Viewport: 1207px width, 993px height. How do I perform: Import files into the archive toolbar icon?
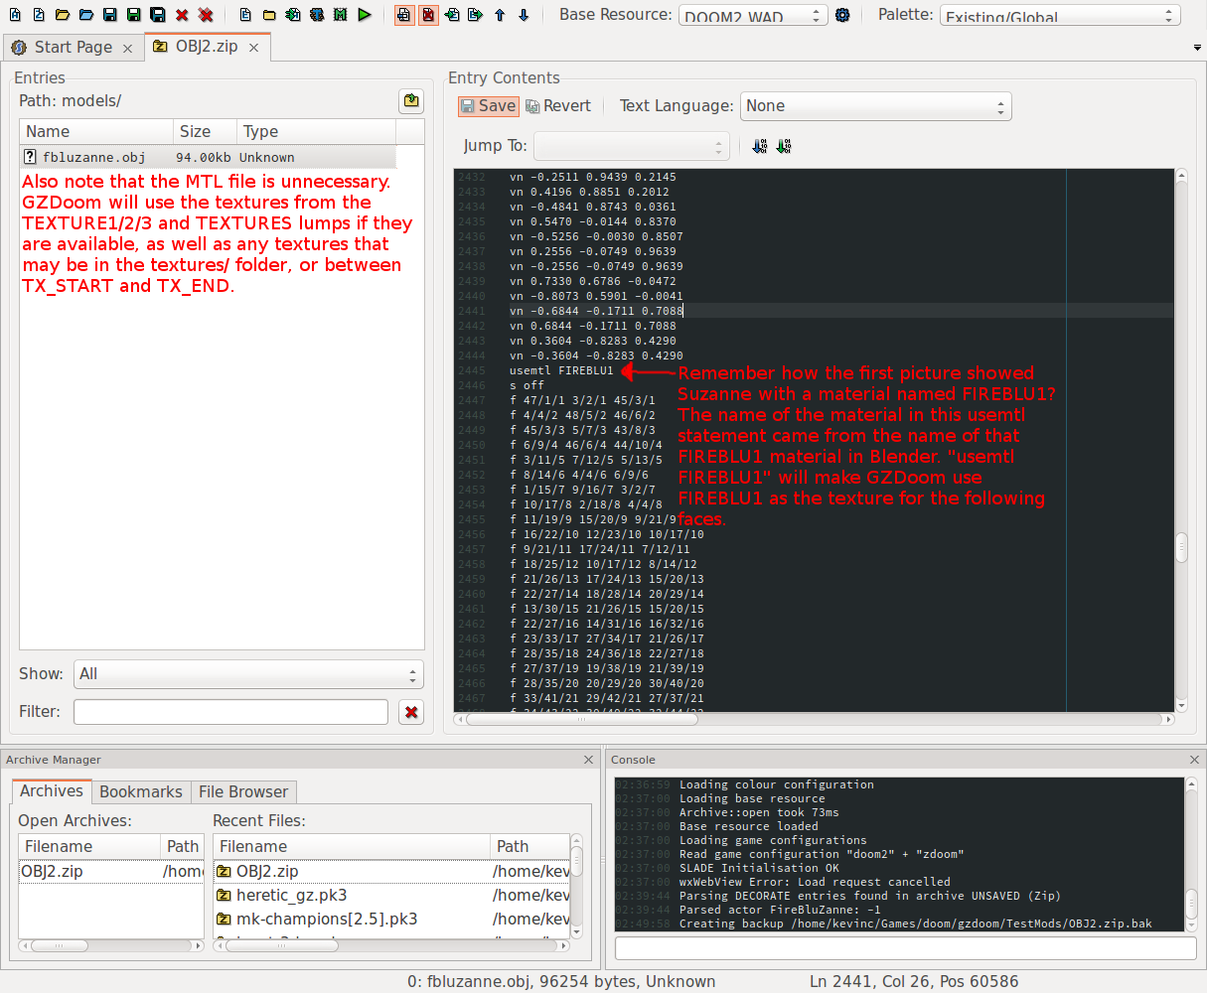(293, 15)
